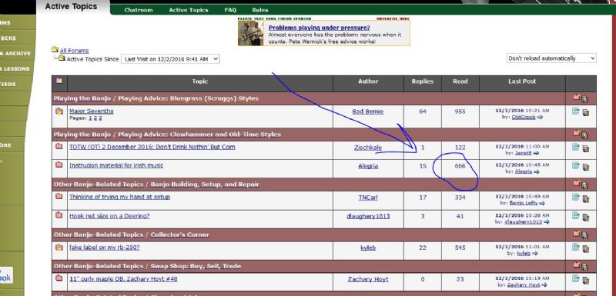Click the All Forums folder icon
Image resolution: width=616 pixels, height=296 pixels.
55,49
